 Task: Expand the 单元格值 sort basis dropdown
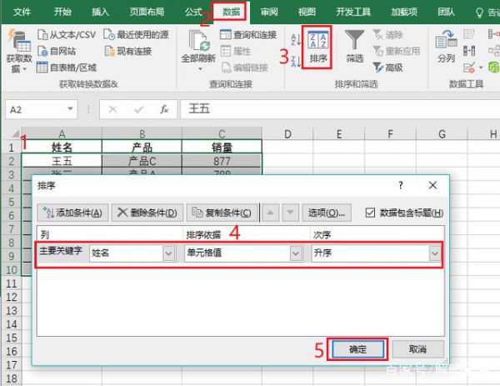295,253
